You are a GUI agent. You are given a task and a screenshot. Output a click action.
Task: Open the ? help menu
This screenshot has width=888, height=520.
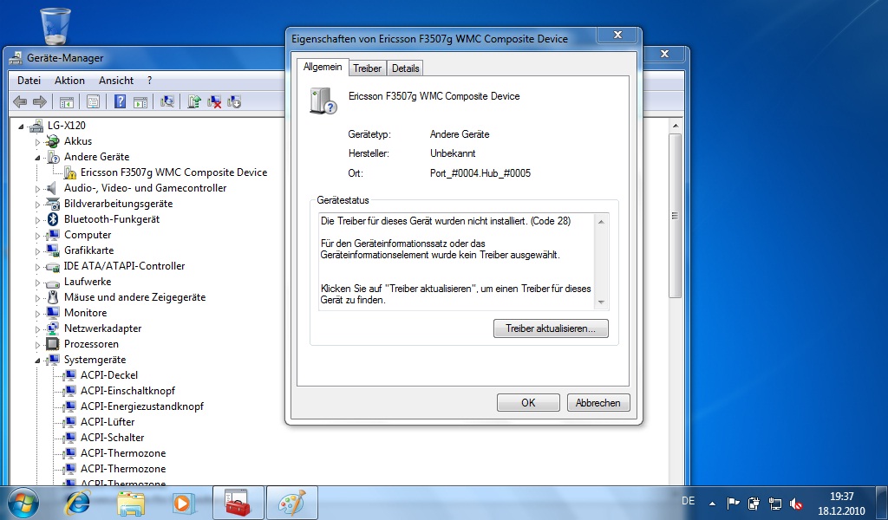(x=149, y=81)
